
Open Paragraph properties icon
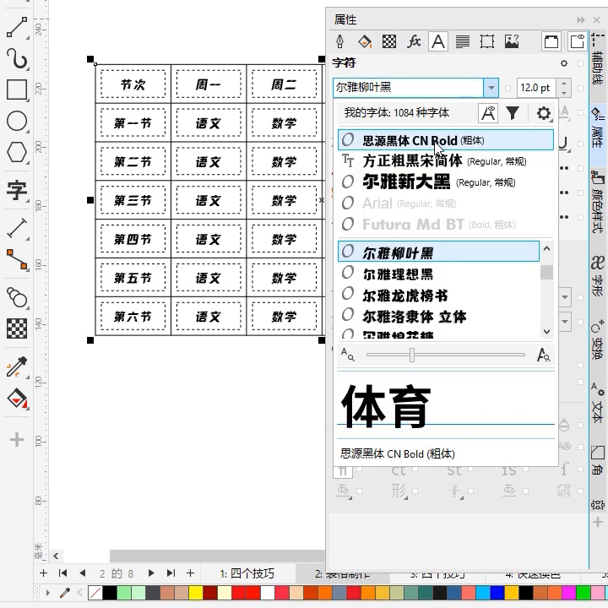(463, 41)
